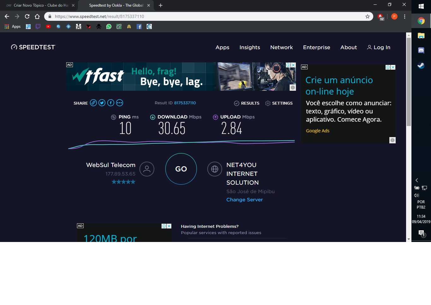Open the UFRN bookmark icon

[28, 26]
